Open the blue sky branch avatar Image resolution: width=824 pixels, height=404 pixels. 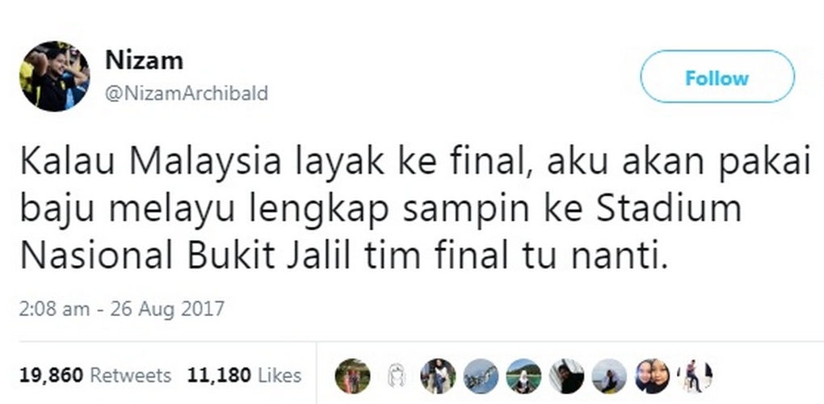pyautogui.click(x=481, y=377)
